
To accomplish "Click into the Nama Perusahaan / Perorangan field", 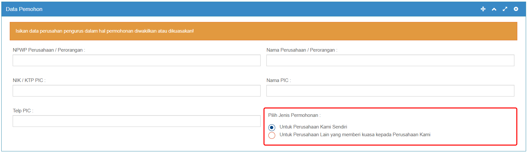I will coord(390,60).
